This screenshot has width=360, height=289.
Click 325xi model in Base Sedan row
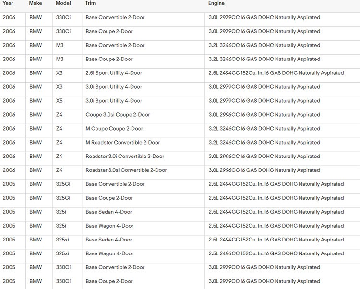click(62, 240)
